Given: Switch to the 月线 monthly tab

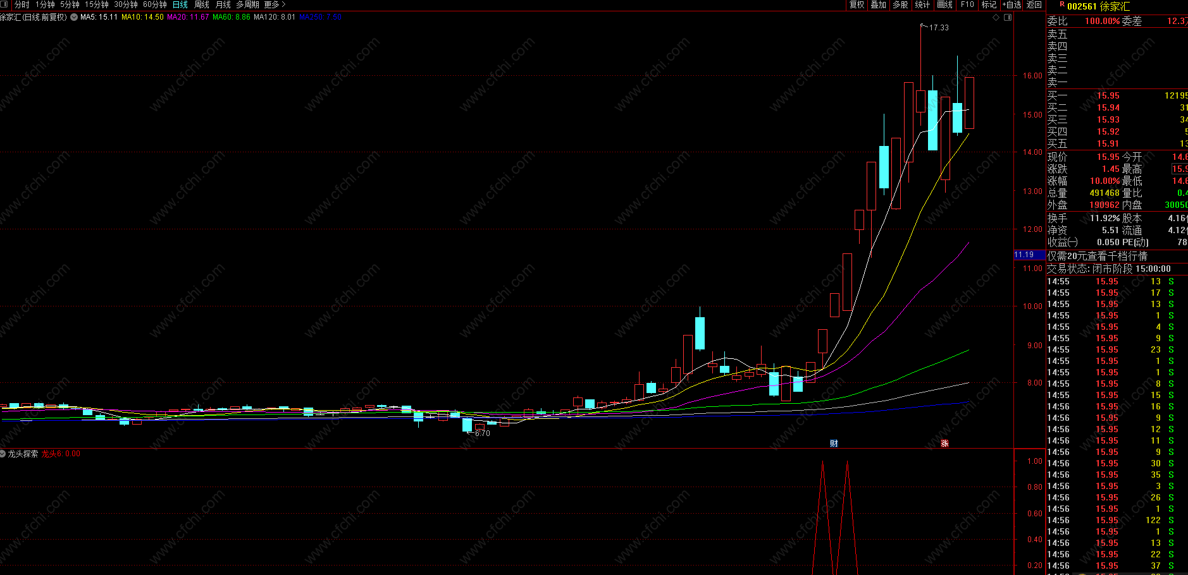Looking at the screenshot, I should (223, 4).
